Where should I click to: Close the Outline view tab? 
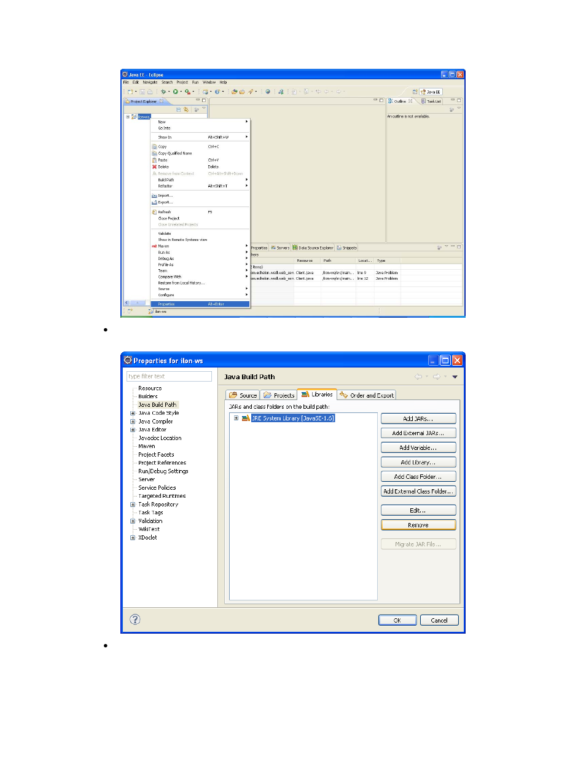411,101
